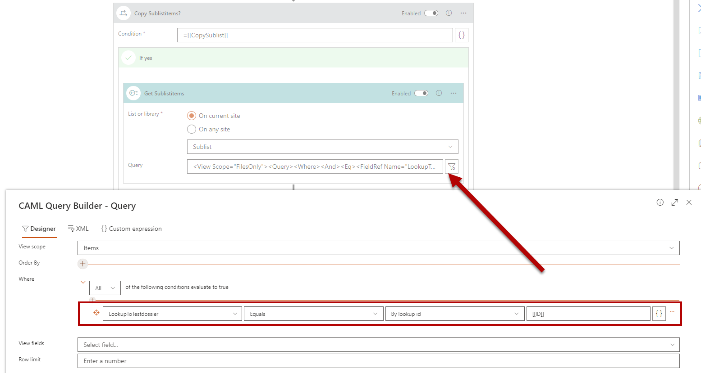Switch to the Custom expression tab
This screenshot has width=701, height=373.
(x=131, y=229)
